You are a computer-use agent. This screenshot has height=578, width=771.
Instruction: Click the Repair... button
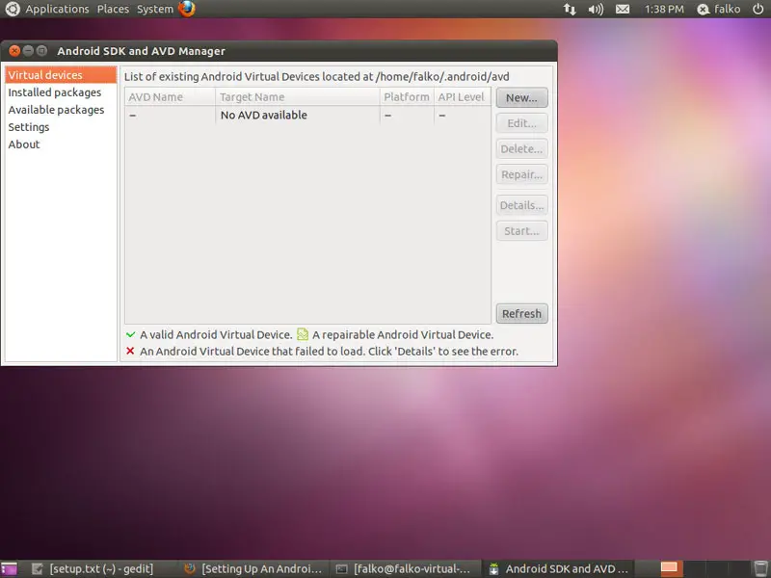tap(521, 174)
